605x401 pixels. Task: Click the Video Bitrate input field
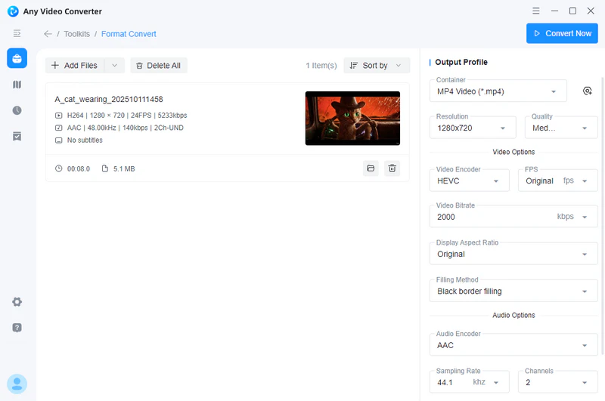[x=492, y=217]
